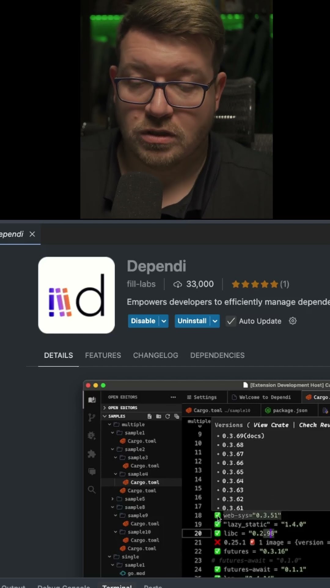330x588 pixels.
Task: Open the Cargo.toml sample10 editor tab
Action: pos(218,410)
